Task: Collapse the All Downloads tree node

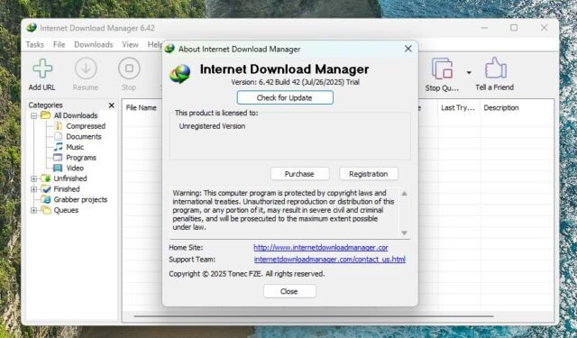Action: click(34, 116)
